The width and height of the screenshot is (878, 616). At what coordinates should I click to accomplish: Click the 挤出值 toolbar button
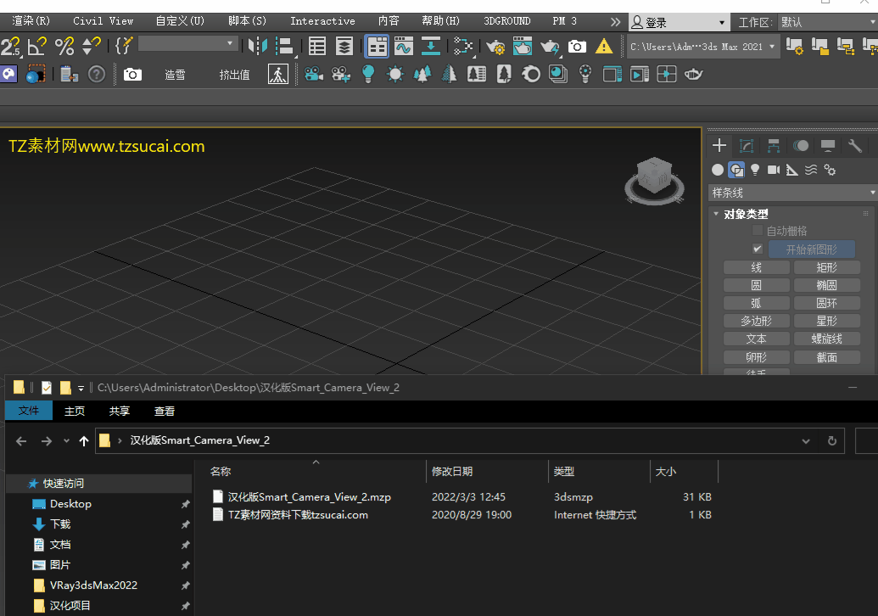click(234, 75)
